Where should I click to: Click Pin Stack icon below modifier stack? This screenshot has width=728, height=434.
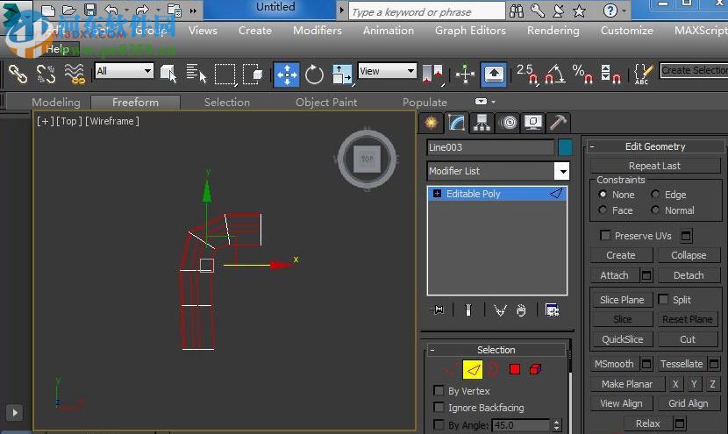pyautogui.click(x=437, y=309)
